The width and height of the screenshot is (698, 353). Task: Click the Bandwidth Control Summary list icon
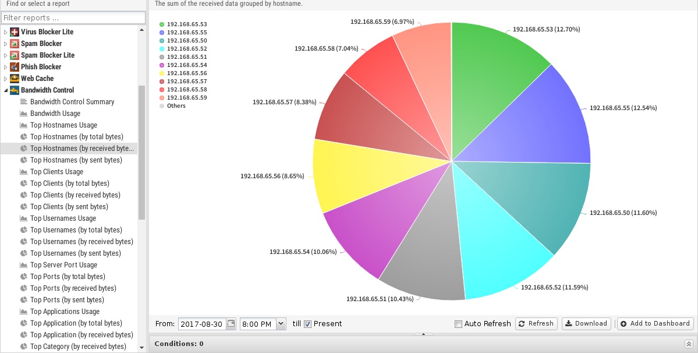click(24, 102)
